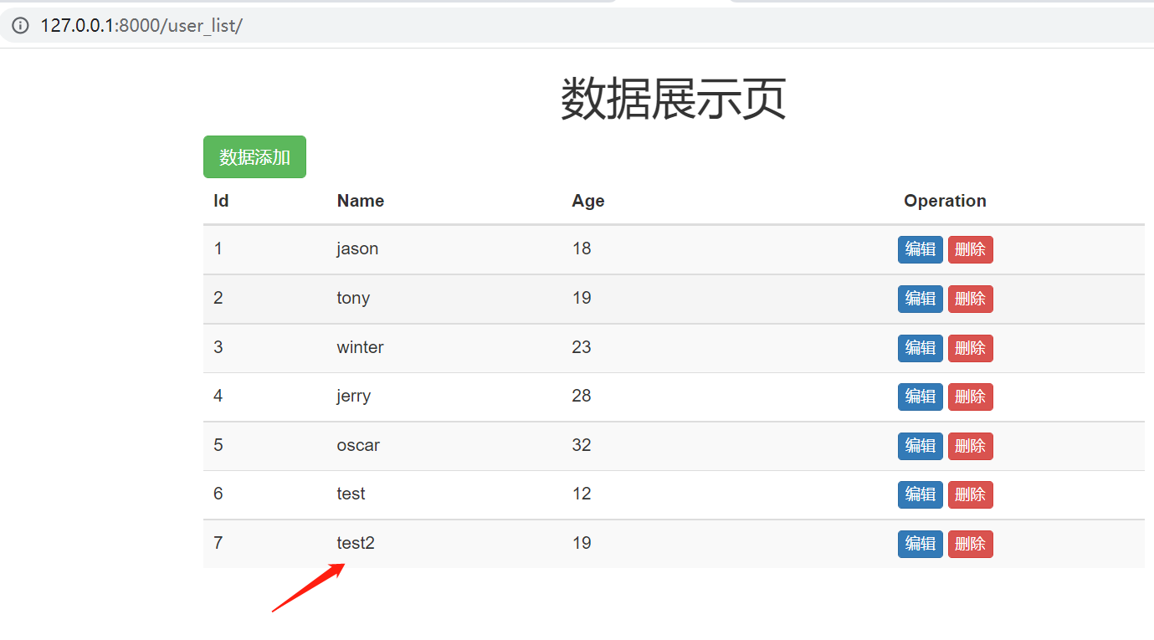The image size is (1154, 640).
Task: Click 编辑 button for winter
Action: [920, 348]
